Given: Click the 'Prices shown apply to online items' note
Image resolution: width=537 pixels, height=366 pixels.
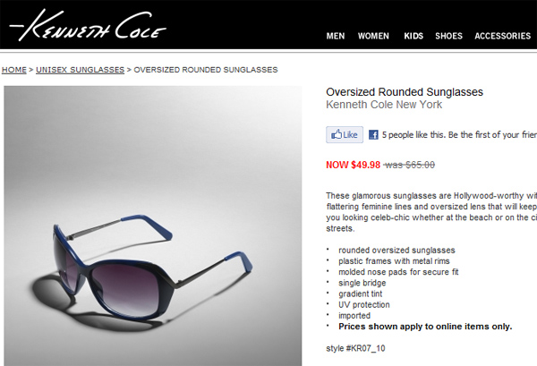Looking at the screenshot, I should [x=425, y=327].
